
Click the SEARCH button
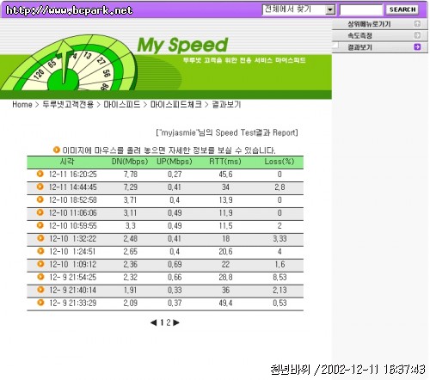402,9
